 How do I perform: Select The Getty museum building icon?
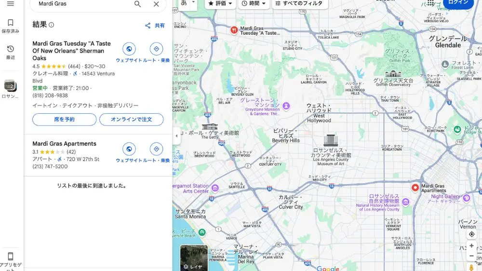tap(210, 126)
